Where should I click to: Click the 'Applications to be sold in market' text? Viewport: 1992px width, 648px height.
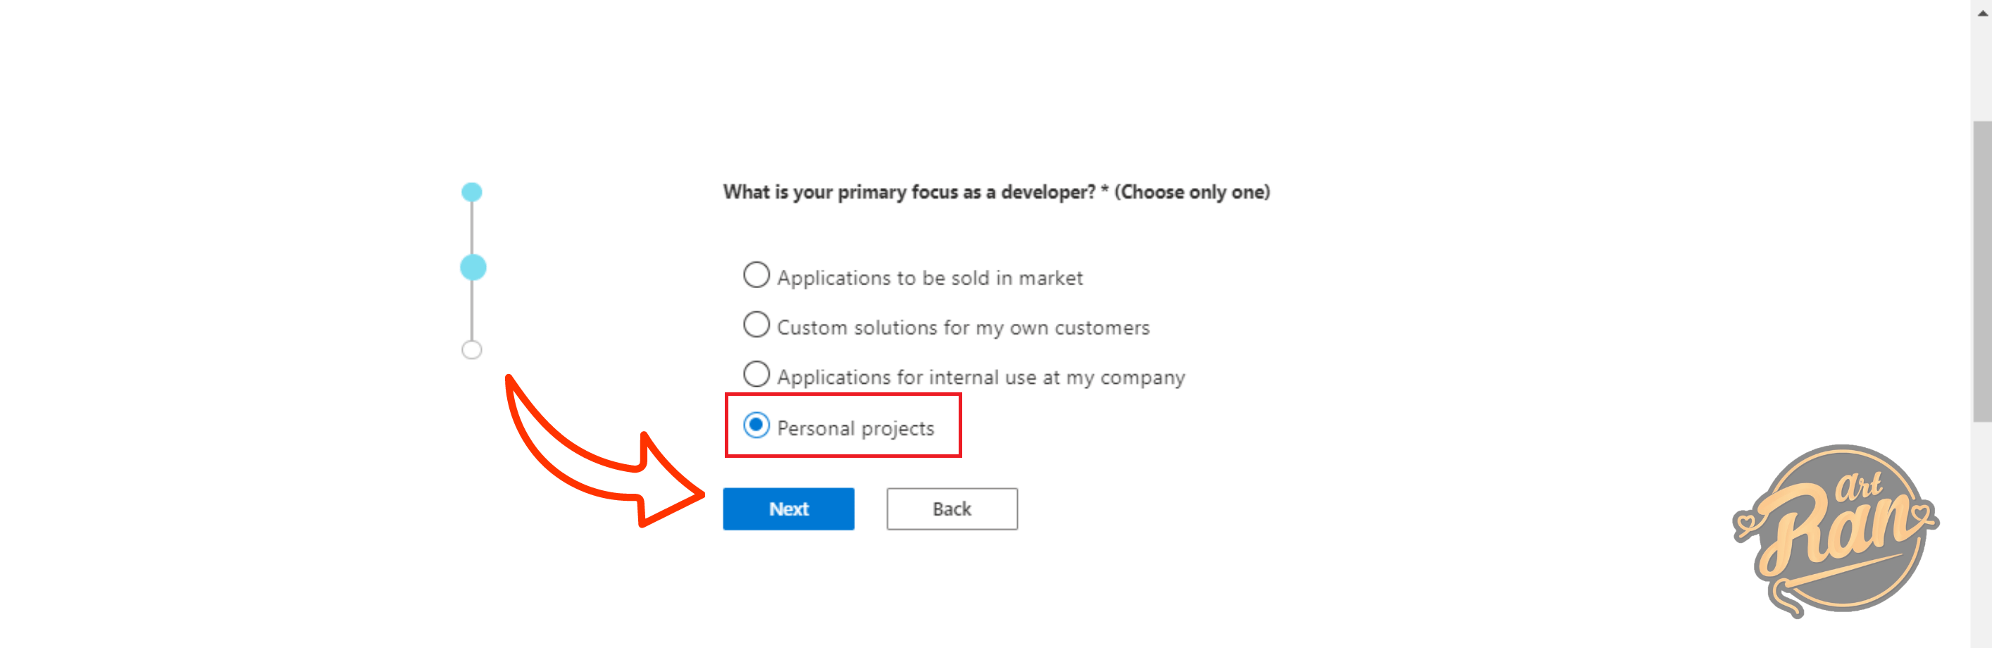coord(930,278)
